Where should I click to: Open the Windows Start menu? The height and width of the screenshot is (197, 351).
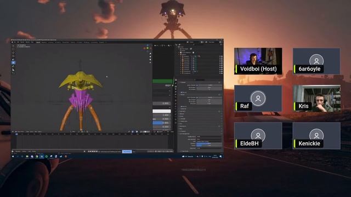coord(13,157)
